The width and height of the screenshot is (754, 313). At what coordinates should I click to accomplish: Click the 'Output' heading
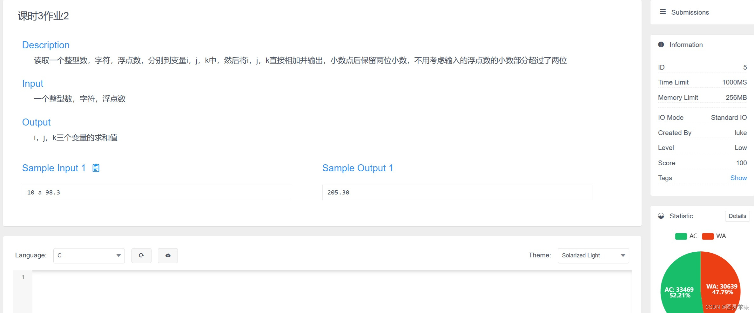click(36, 122)
